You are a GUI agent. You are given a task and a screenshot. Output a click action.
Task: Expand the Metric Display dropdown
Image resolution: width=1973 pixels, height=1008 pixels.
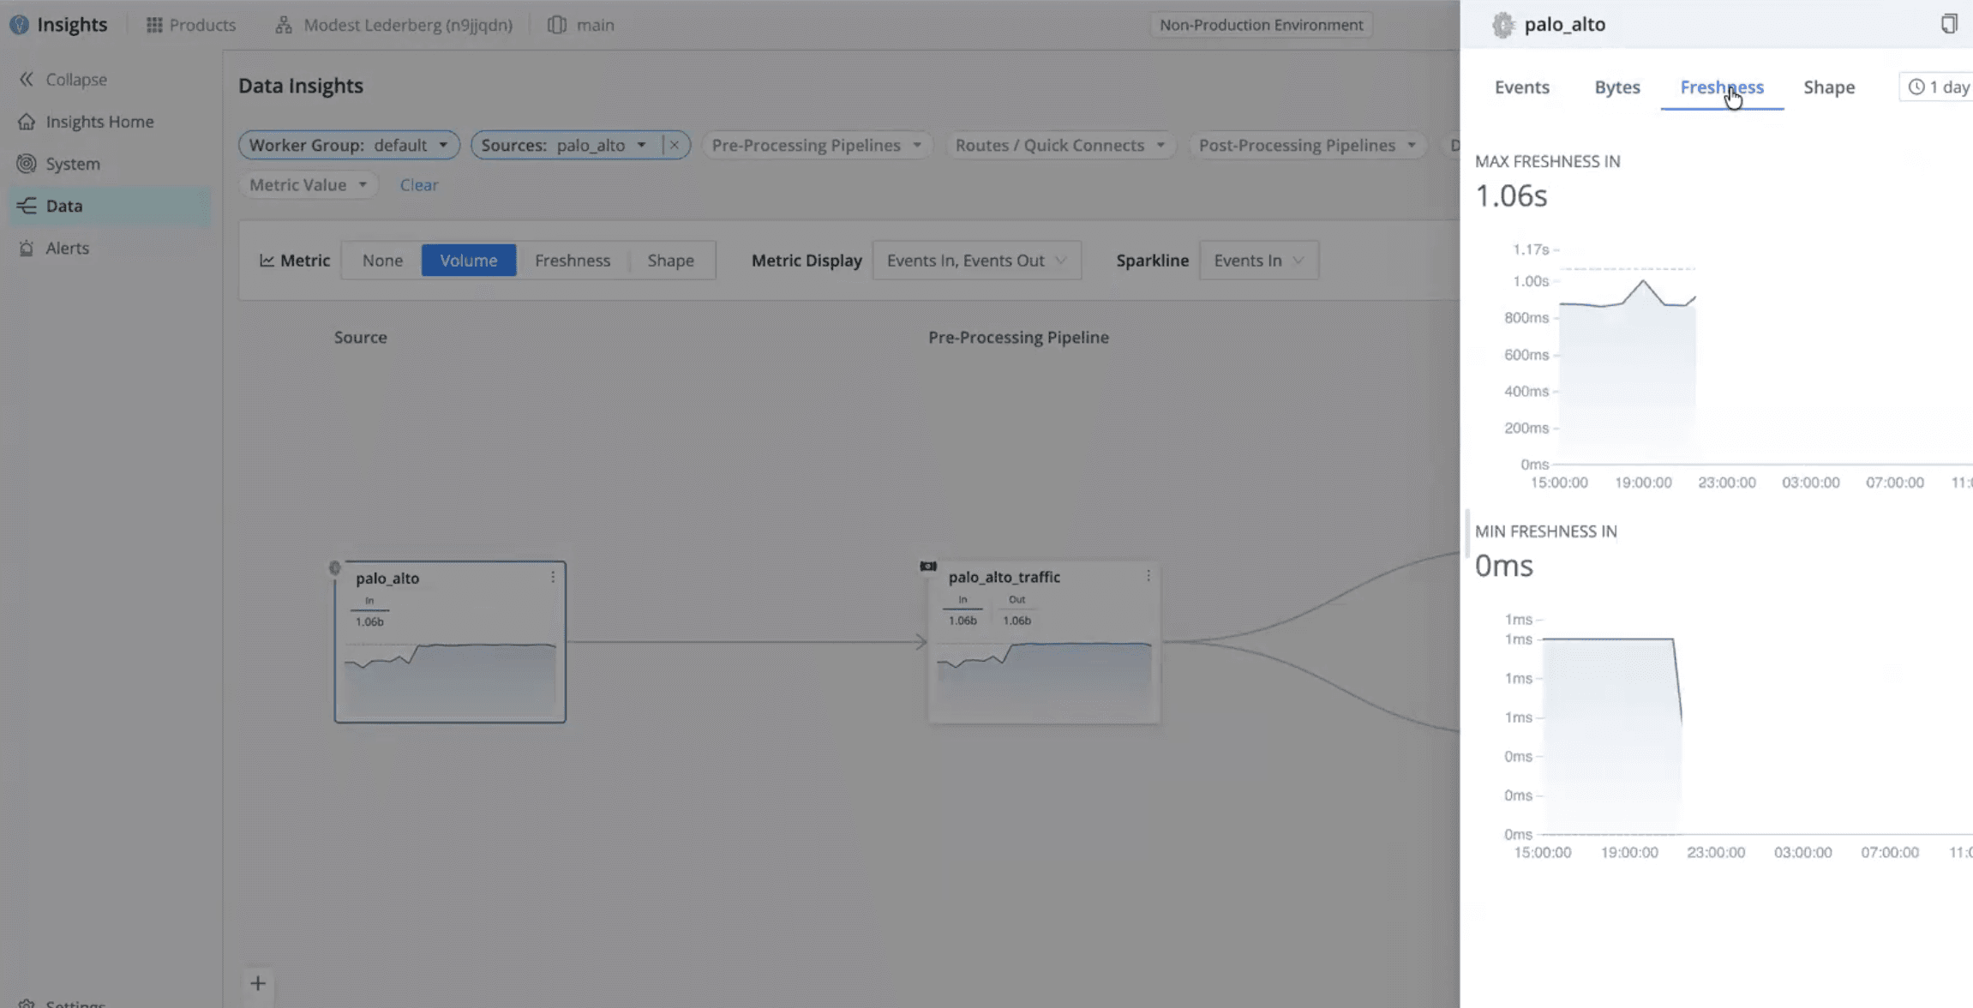976,261
